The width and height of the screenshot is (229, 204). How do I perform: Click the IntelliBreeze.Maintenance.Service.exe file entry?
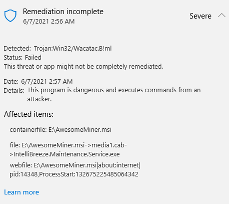tap(64, 154)
